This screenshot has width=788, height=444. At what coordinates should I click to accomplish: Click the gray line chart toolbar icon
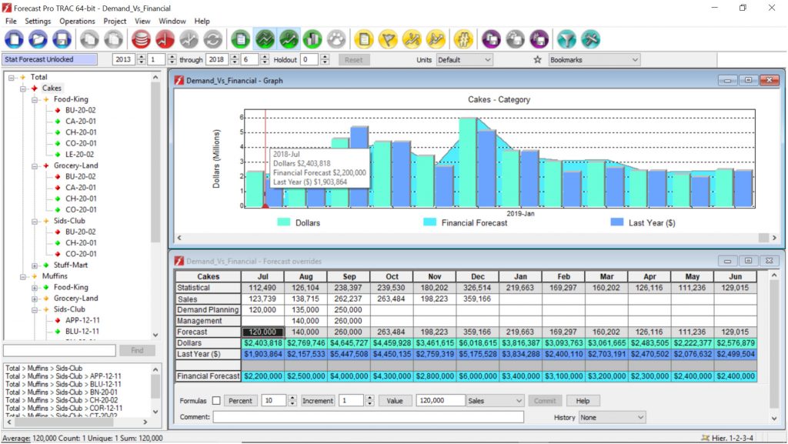(189, 39)
